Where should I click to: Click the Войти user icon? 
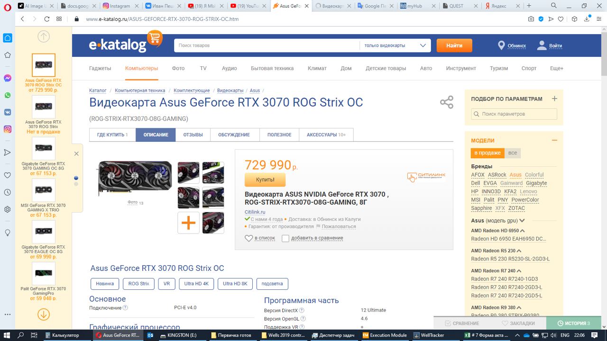pos(542,45)
